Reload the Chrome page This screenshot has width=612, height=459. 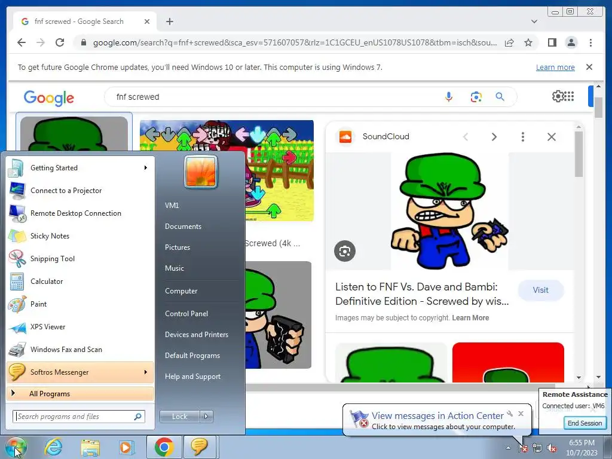click(60, 42)
